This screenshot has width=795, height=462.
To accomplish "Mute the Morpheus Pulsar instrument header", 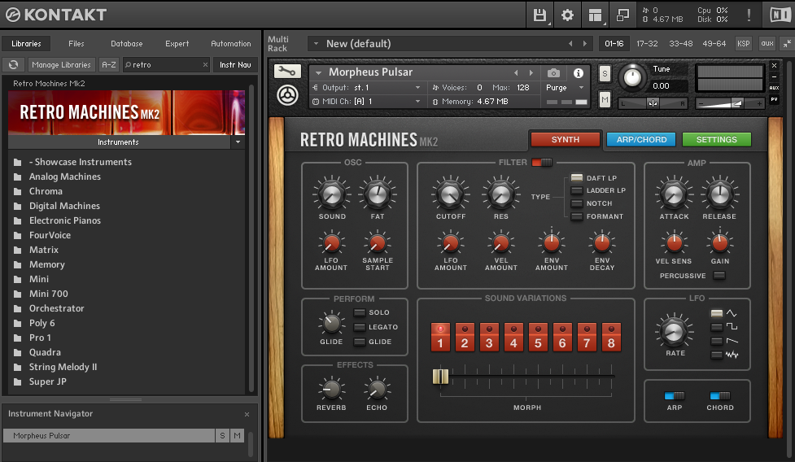I will coord(605,99).
